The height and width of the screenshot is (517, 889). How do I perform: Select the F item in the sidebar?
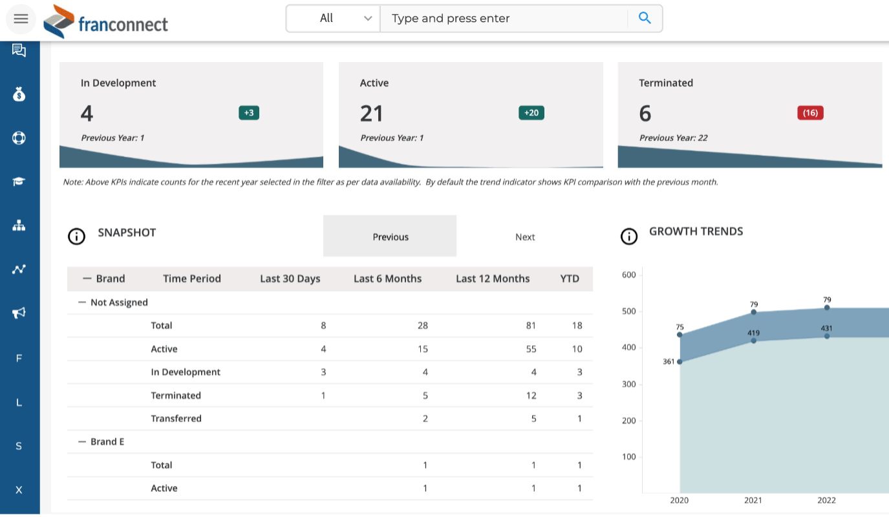point(18,357)
